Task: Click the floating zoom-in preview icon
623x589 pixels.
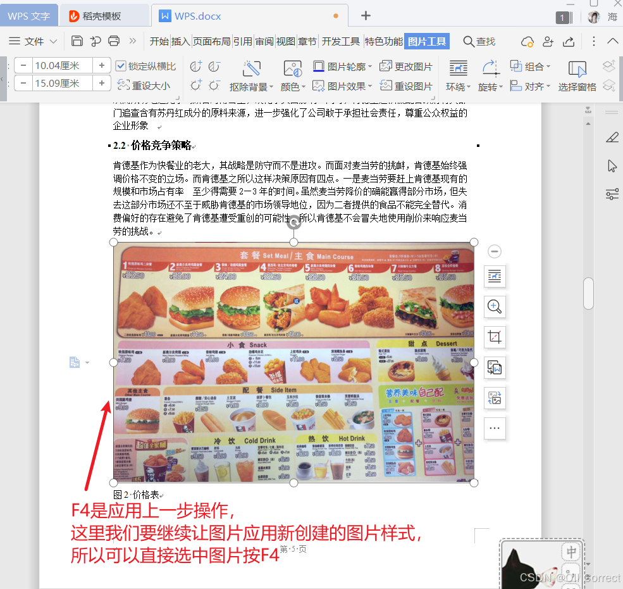Action: click(x=494, y=307)
